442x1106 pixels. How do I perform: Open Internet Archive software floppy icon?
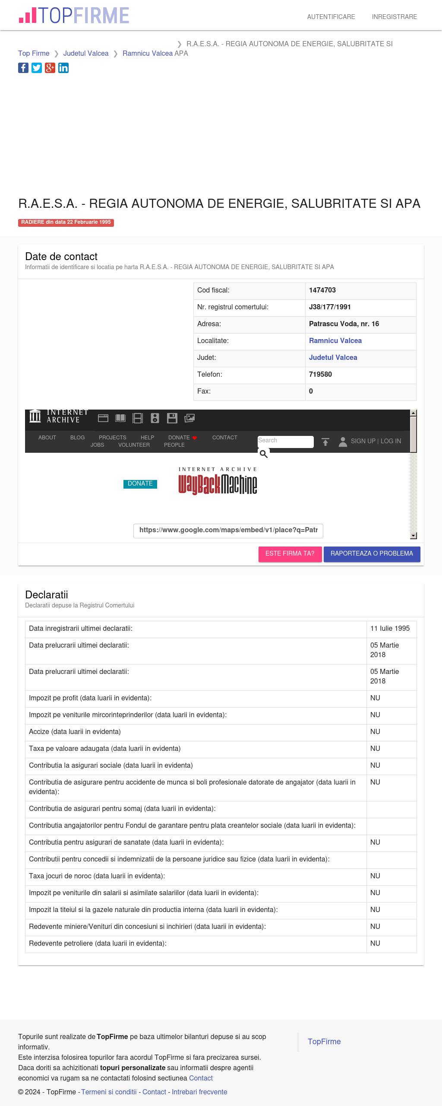click(172, 418)
